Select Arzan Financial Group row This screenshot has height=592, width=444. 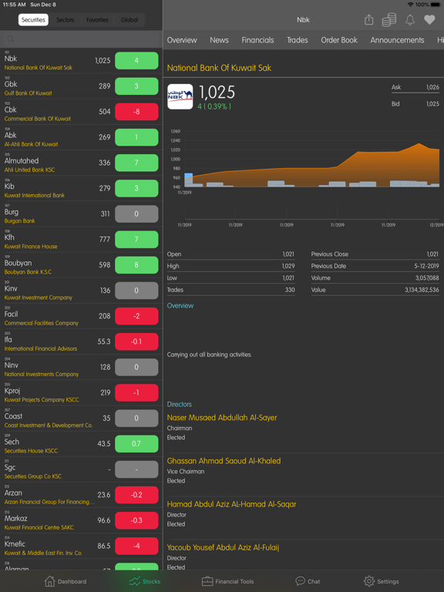tap(81, 495)
